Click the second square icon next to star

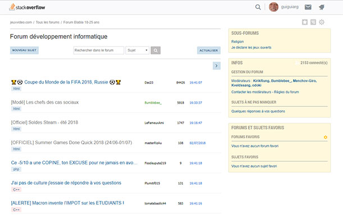[x=313, y=22]
